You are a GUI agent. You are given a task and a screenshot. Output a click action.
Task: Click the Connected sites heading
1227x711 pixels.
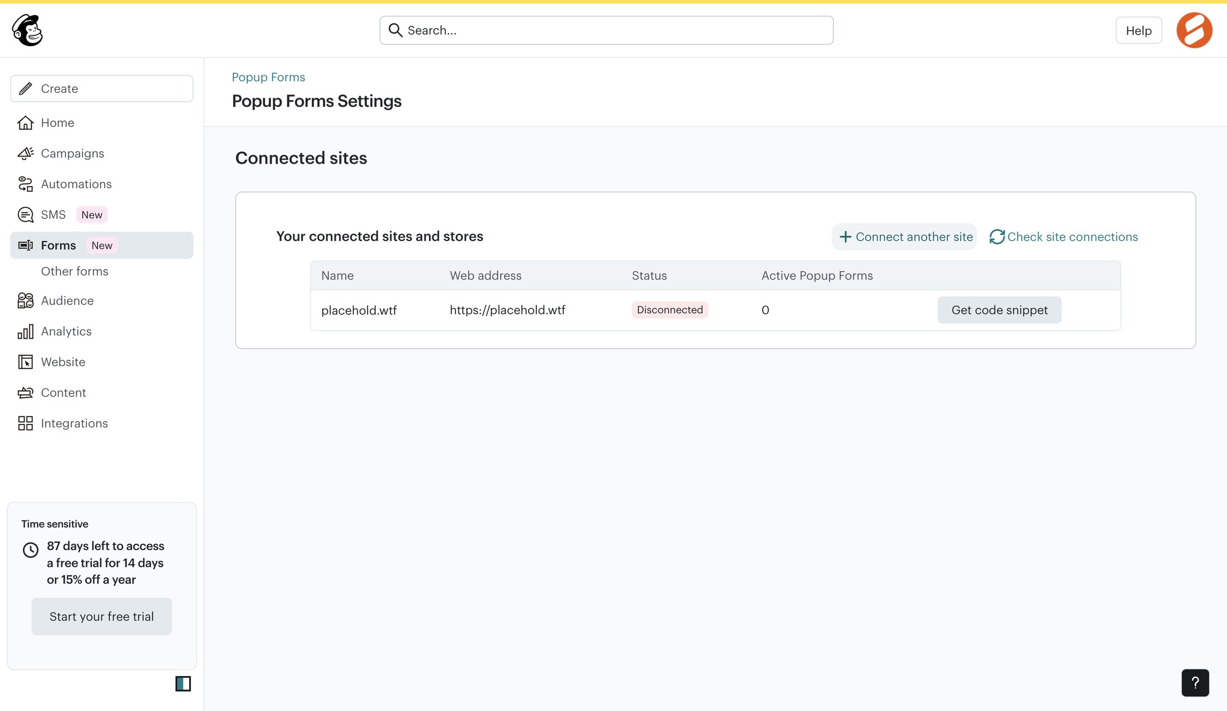pos(301,158)
